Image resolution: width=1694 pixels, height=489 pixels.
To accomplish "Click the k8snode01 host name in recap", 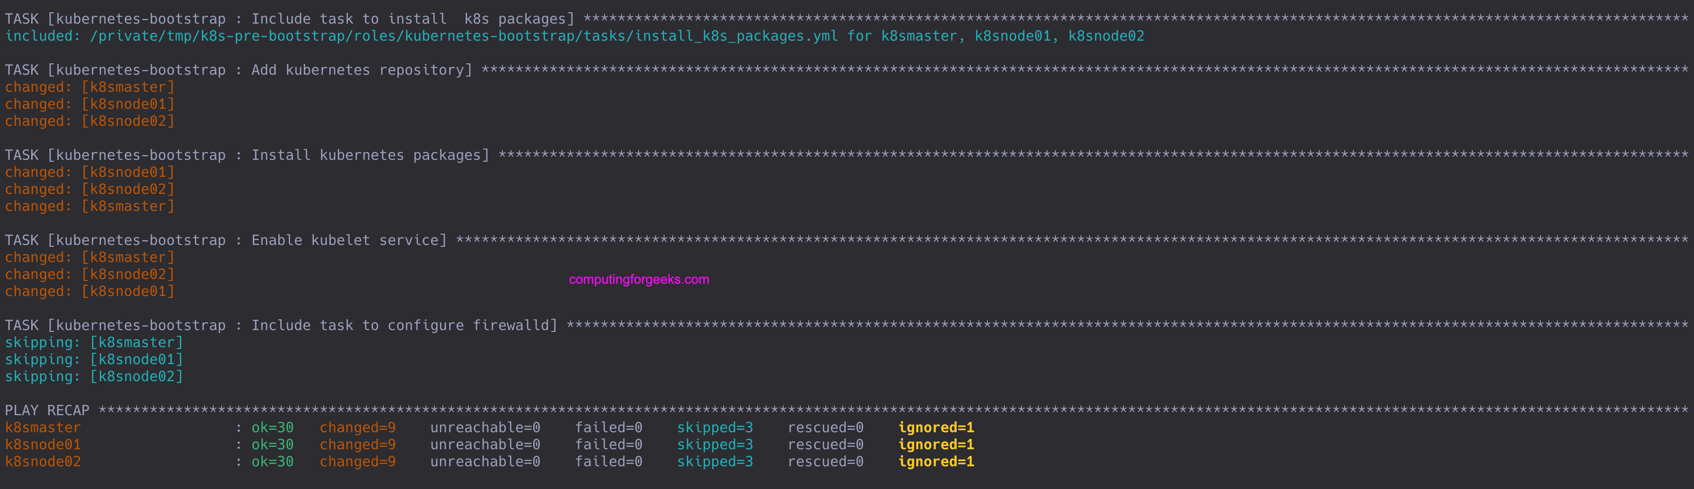I will click(x=43, y=445).
